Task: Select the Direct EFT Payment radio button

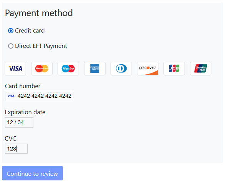Action: 11,46
